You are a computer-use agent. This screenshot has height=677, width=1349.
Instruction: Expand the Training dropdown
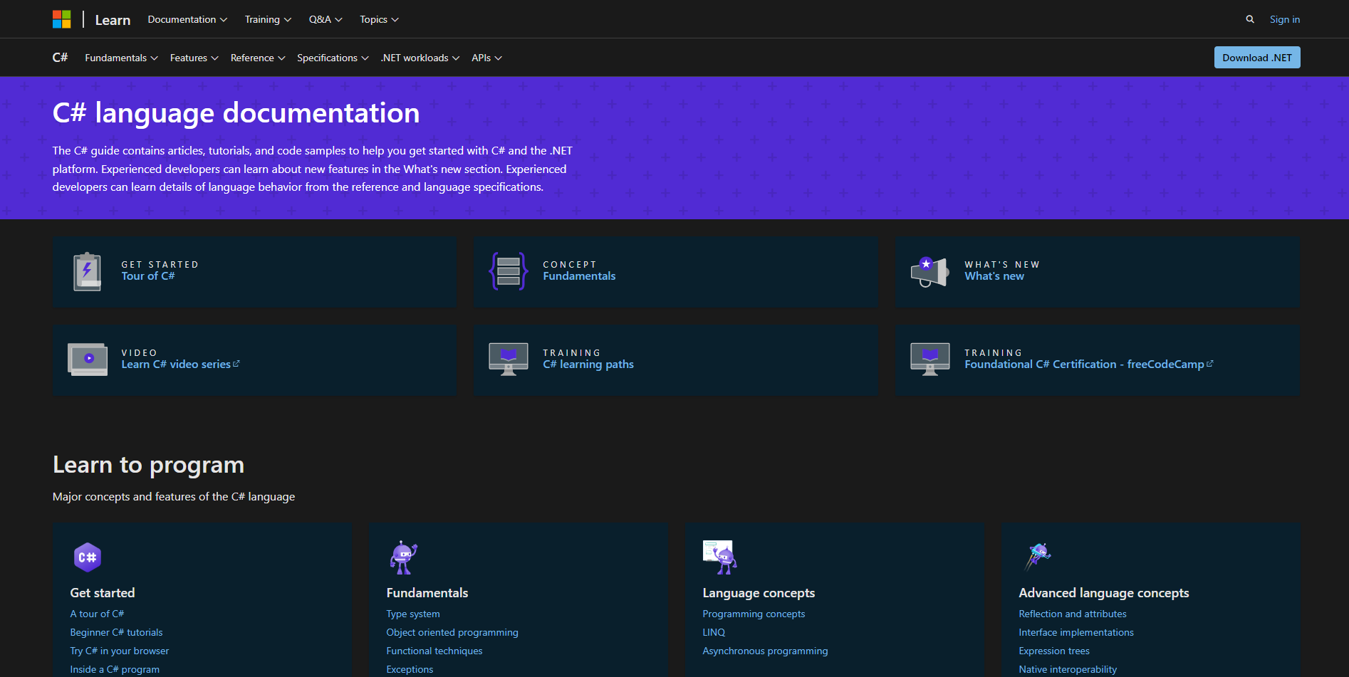tap(268, 19)
